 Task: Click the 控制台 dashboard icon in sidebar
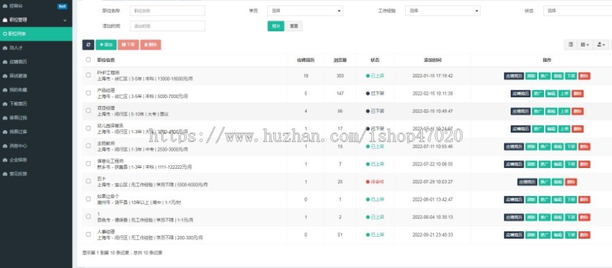click(5, 6)
